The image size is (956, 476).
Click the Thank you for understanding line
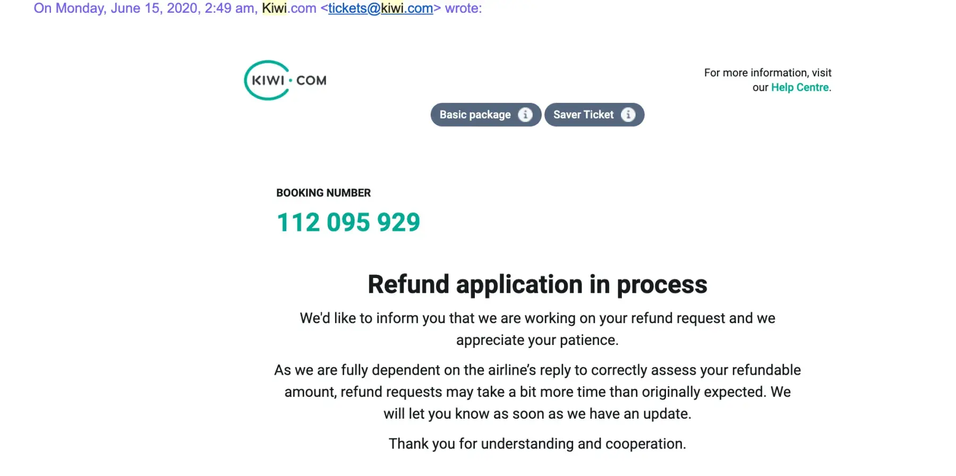pos(537,444)
